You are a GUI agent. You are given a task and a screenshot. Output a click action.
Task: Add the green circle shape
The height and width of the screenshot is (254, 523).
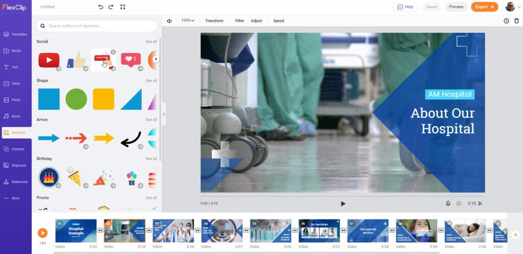click(76, 99)
